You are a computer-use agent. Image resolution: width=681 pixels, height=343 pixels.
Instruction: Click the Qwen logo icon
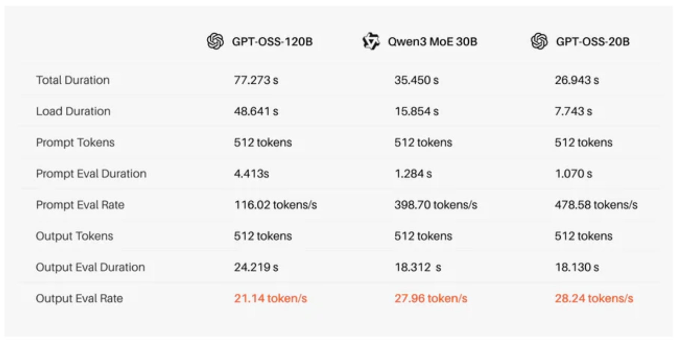point(371,41)
